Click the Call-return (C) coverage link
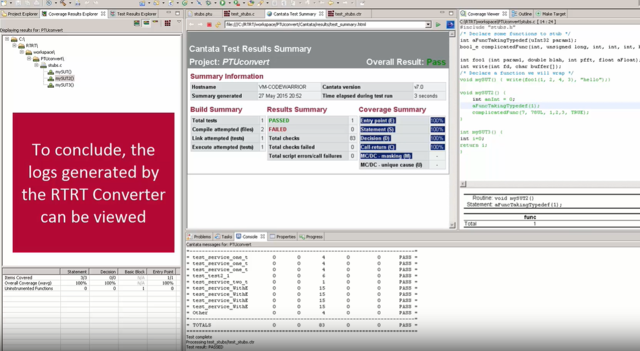 [x=377, y=147]
